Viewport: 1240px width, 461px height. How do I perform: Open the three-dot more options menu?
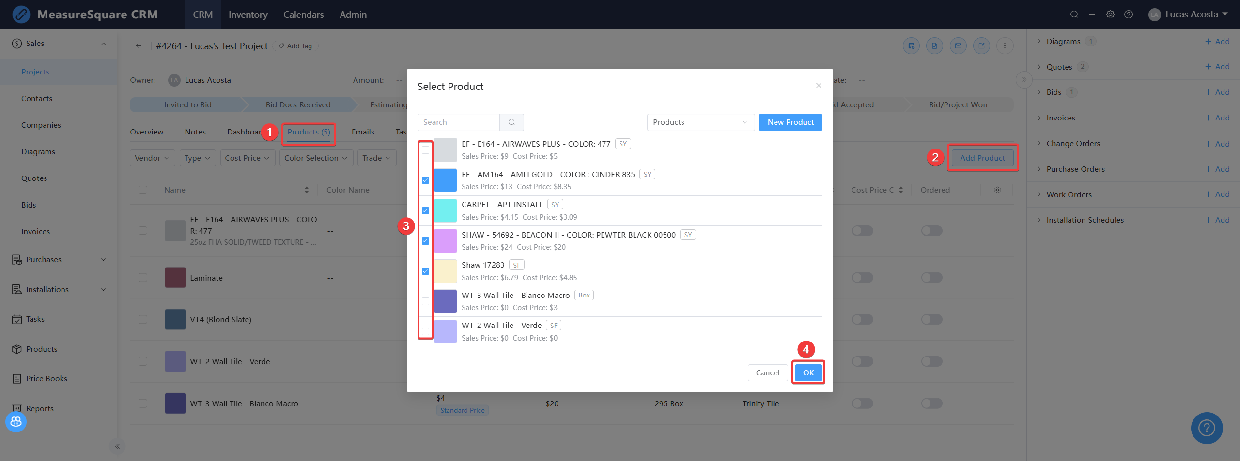[x=1005, y=46]
